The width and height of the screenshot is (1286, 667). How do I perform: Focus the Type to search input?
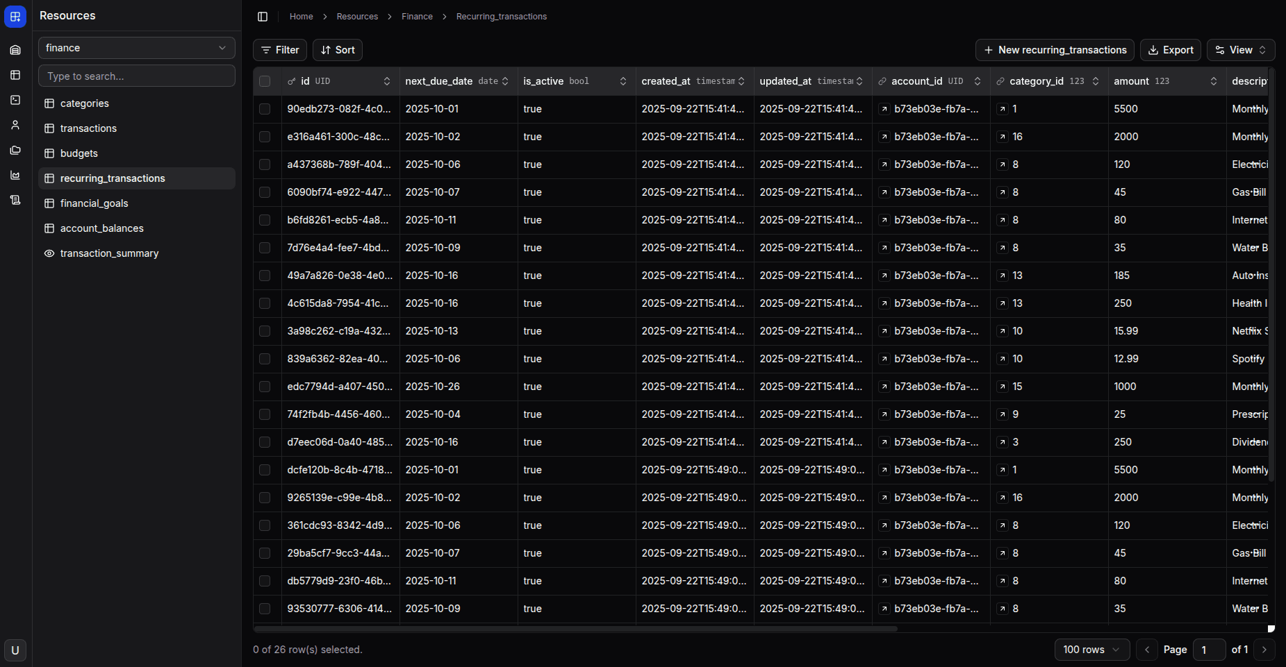tap(136, 76)
